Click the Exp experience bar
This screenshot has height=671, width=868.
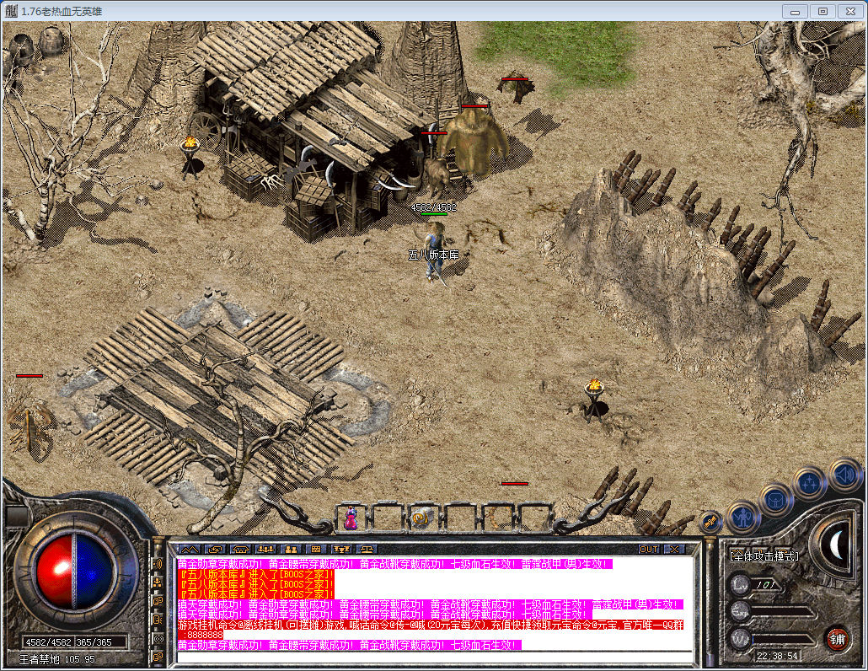click(x=782, y=612)
